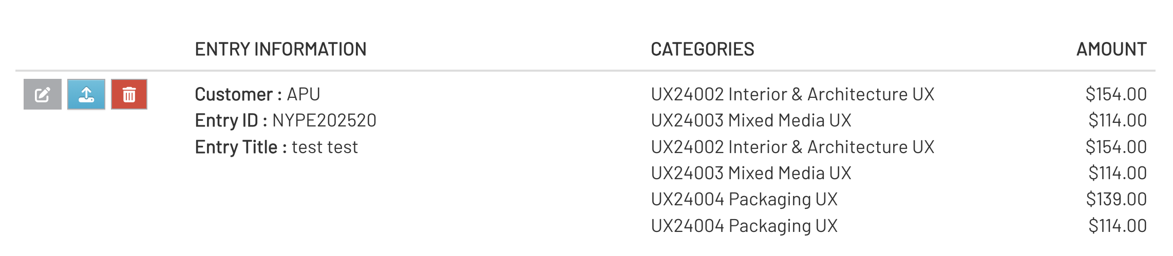Click the last UX24004 Packaging UX category
The height and width of the screenshot is (256, 1173).
[x=744, y=226]
